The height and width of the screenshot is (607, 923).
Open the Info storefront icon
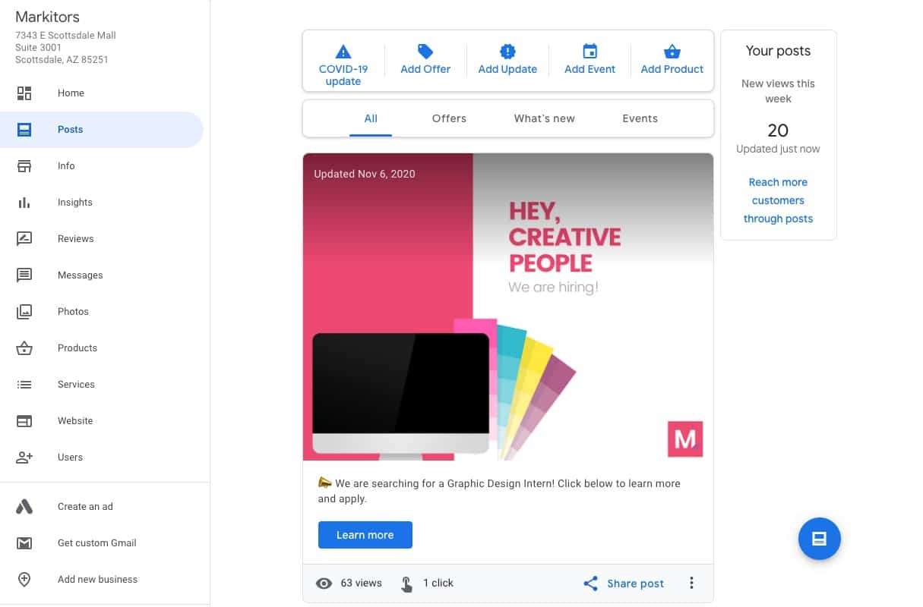(24, 166)
